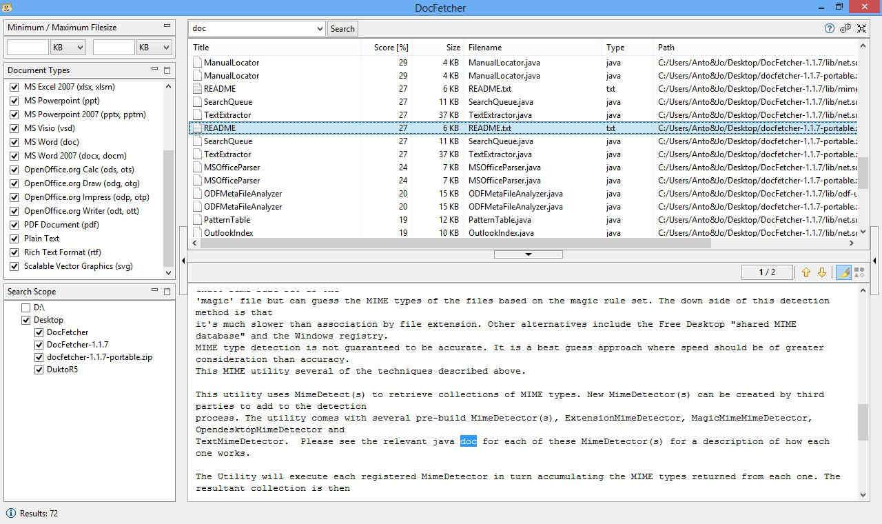This screenshot has height=524, width=882.
Task: Open the manual via the help icon
Action: [x=830, y=28]
